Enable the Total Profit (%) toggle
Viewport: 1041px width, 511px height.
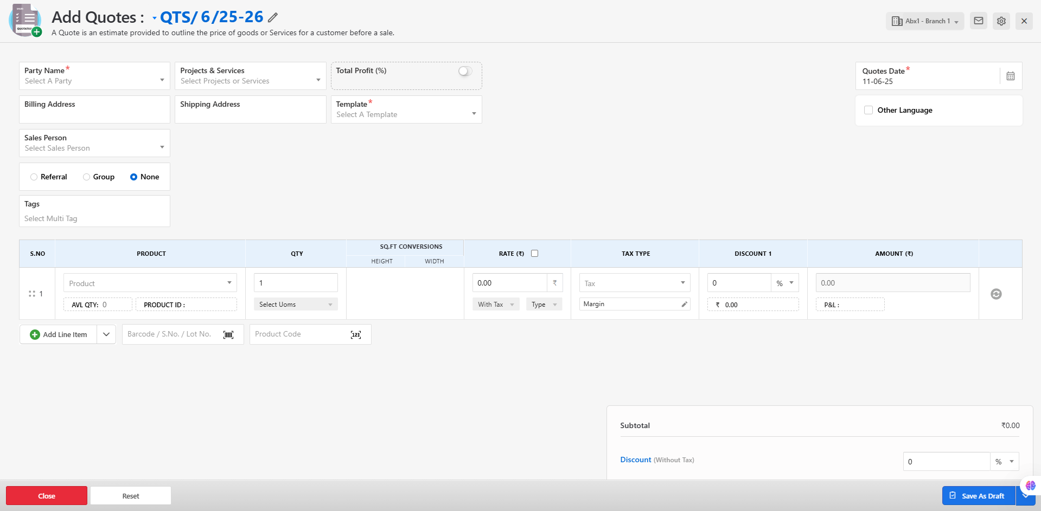tap(465, 72)
